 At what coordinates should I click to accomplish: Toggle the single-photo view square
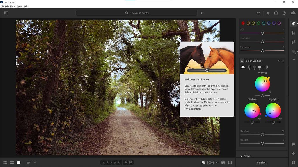(18, 162)
